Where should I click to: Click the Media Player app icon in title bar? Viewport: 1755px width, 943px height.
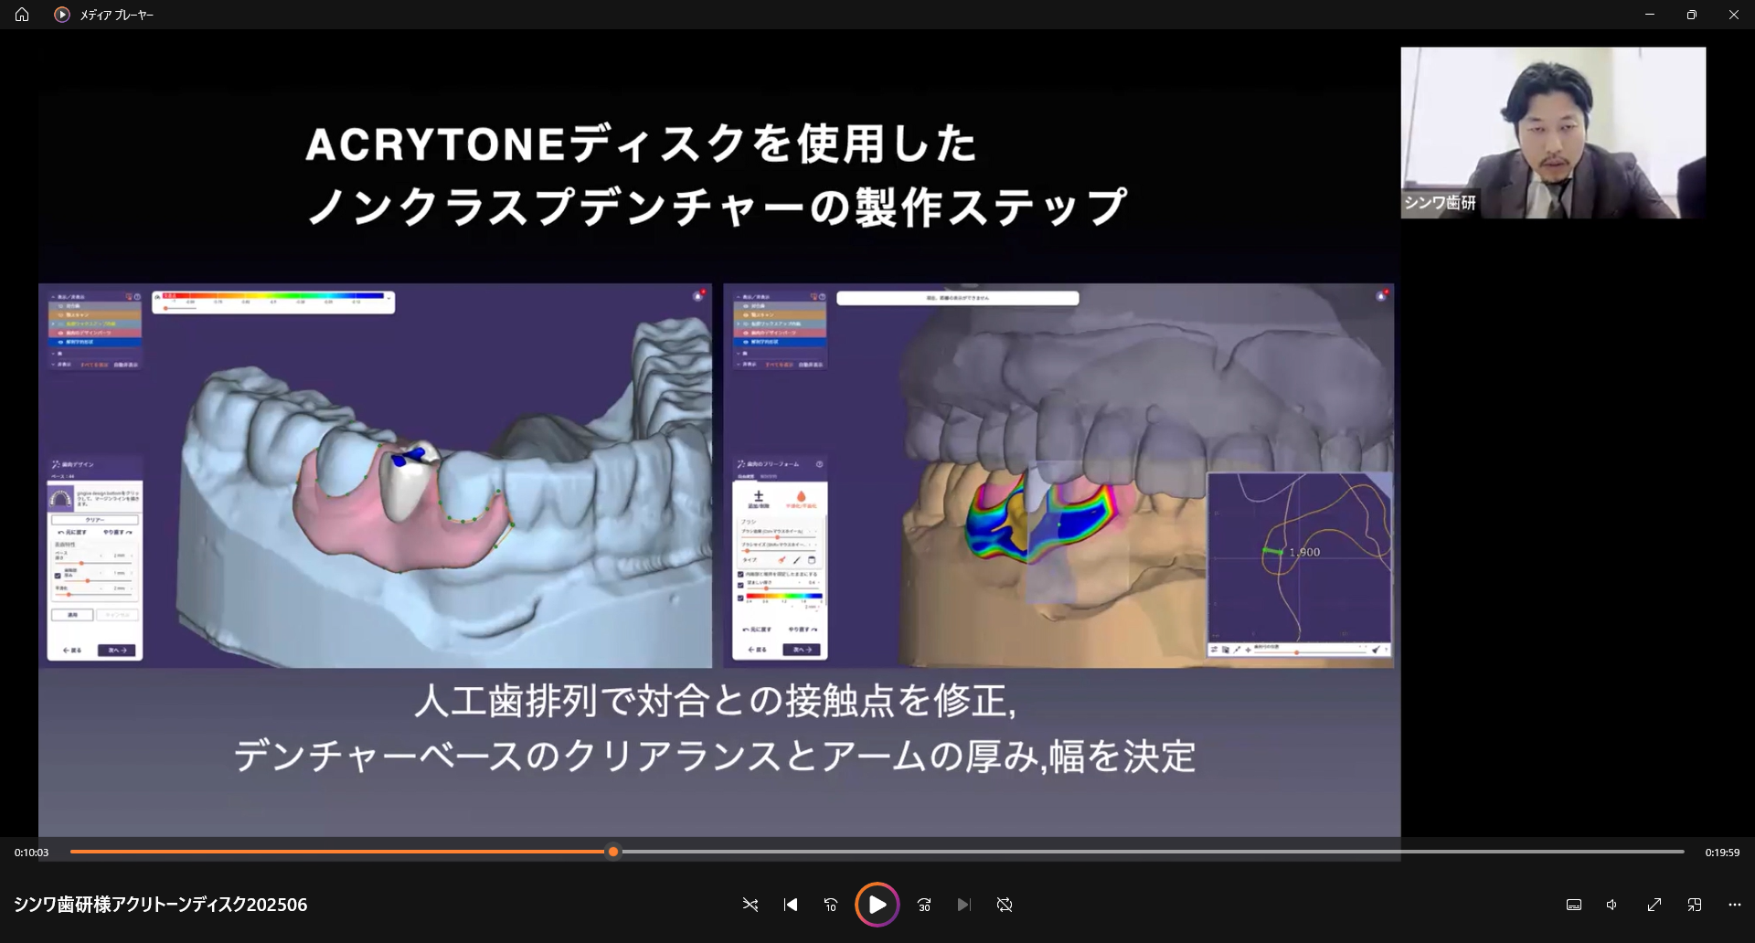(x=61, y=15)
